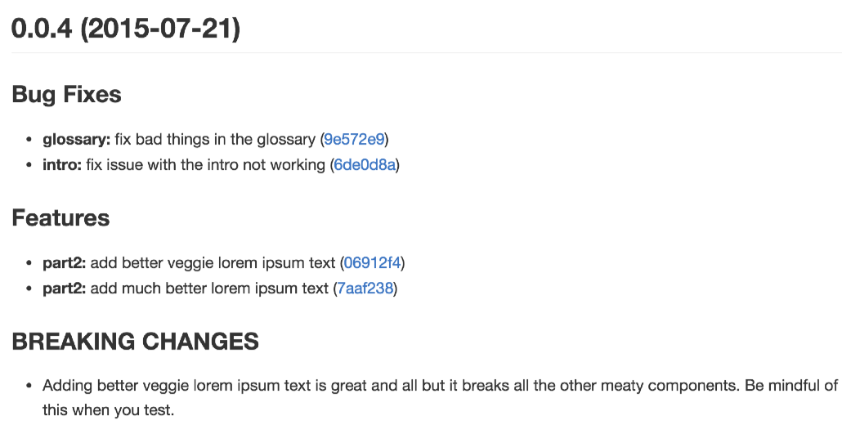The height and width of the screenshot is (425, 842).
Task: Visit the 7aaf238 commit link
Action: (x=365, y=288)
